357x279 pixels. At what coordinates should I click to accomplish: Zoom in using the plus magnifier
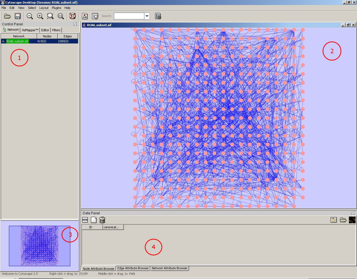click(x=40, y=16)
